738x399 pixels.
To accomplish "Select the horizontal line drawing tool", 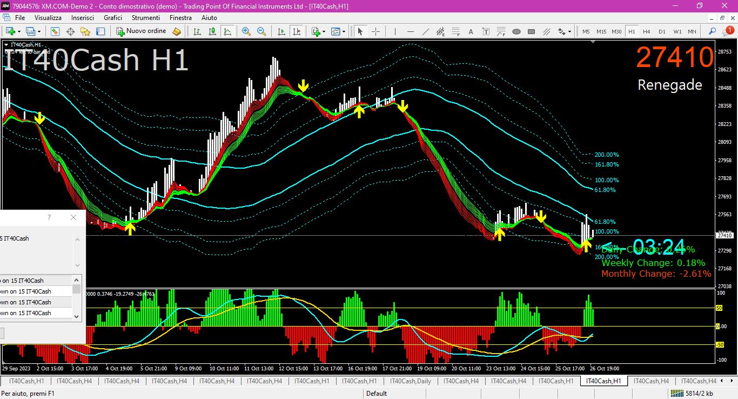I will click(x=410, y=31).
